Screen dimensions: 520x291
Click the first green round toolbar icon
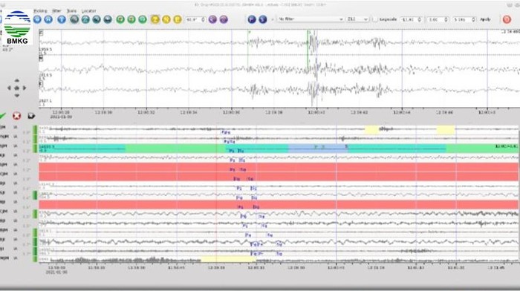(120, 19)
